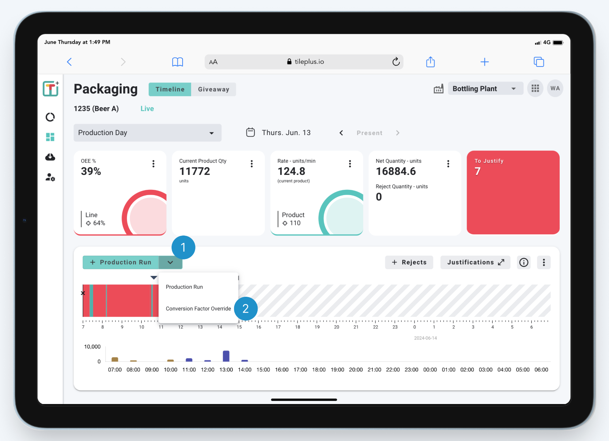Click the cloud download sidebar icon
The width and height of the screenshot is (609, 441).
(50, 157)
